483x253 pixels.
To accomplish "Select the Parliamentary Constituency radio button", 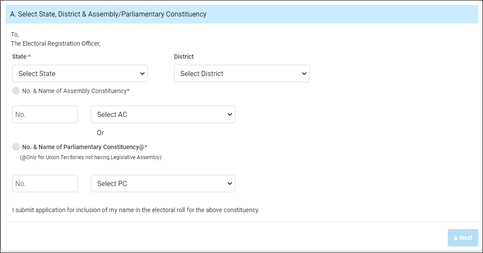I will [16, 147].
